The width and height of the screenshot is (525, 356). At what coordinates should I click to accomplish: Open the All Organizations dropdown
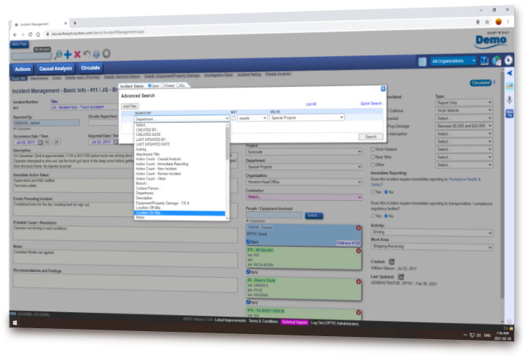(453, 61)
